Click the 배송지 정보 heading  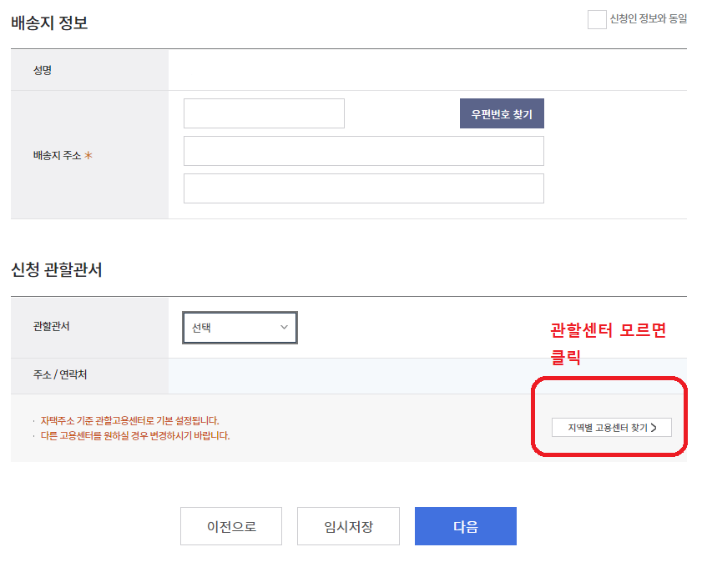point(49,23)
